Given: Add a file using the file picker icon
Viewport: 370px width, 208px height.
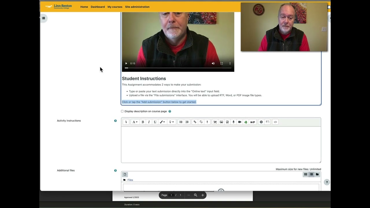Looking at the screenshot, I should [125, 174].
